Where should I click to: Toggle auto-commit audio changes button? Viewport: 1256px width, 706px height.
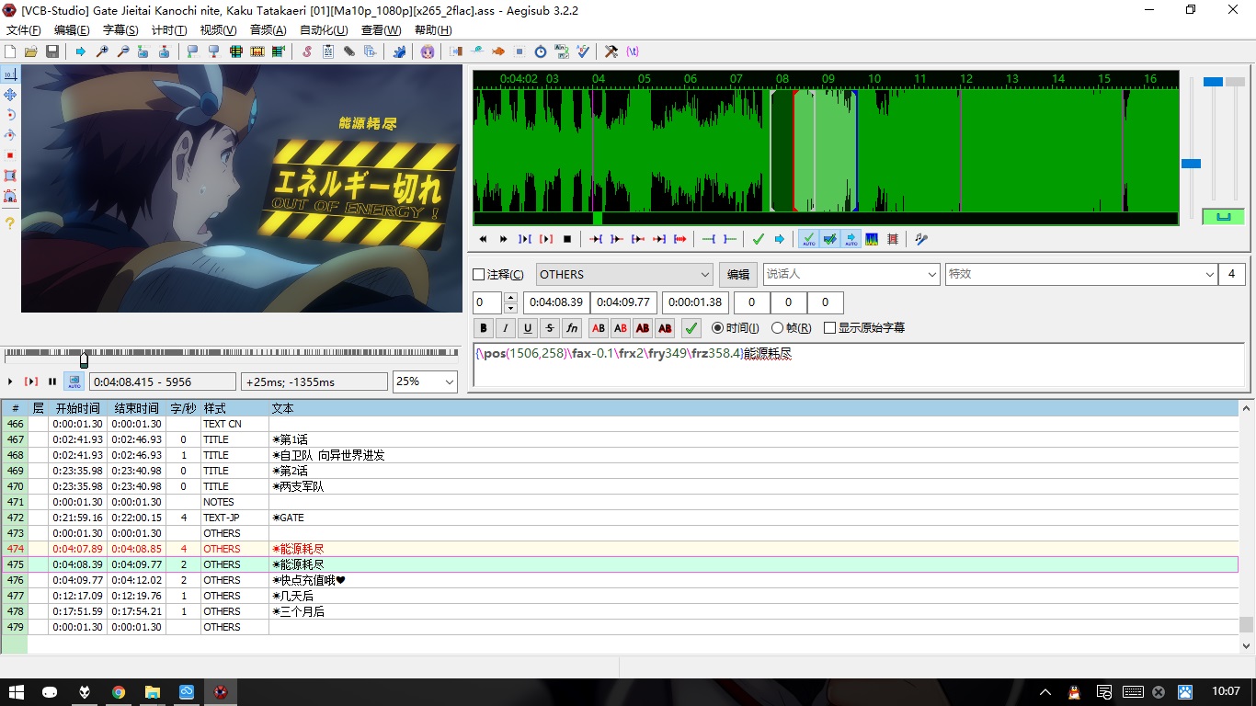click(809, 239)
